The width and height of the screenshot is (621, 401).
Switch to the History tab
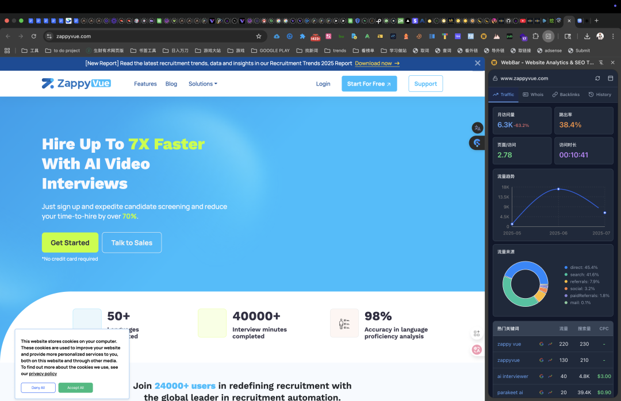point(600,95)
